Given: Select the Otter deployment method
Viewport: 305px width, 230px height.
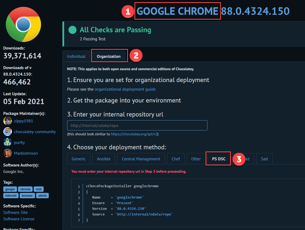Looking at the screenshot, I should 195,159.
